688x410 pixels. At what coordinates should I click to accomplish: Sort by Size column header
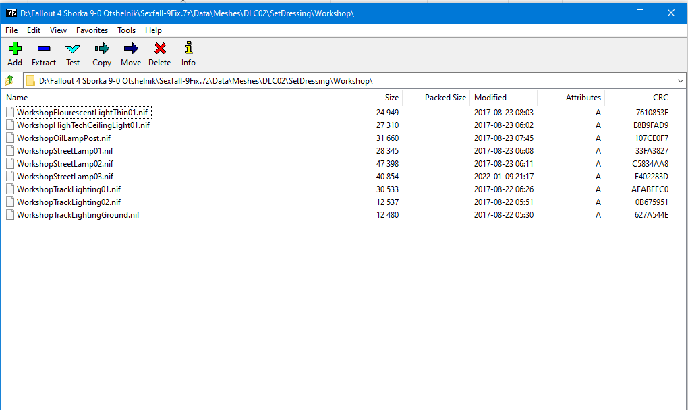[x=391, y=98]
